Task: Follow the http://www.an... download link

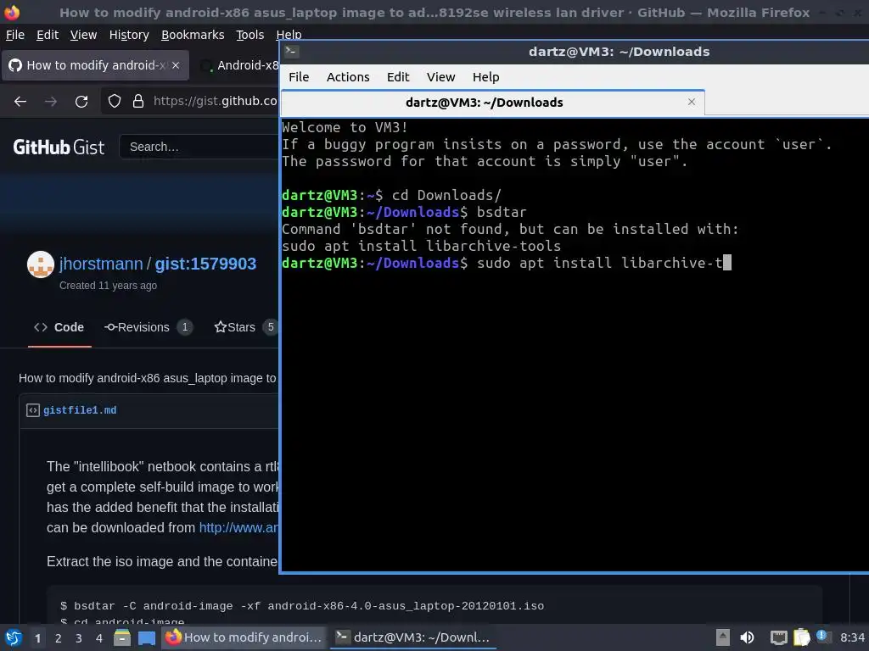Action: [x=238, y=527]
